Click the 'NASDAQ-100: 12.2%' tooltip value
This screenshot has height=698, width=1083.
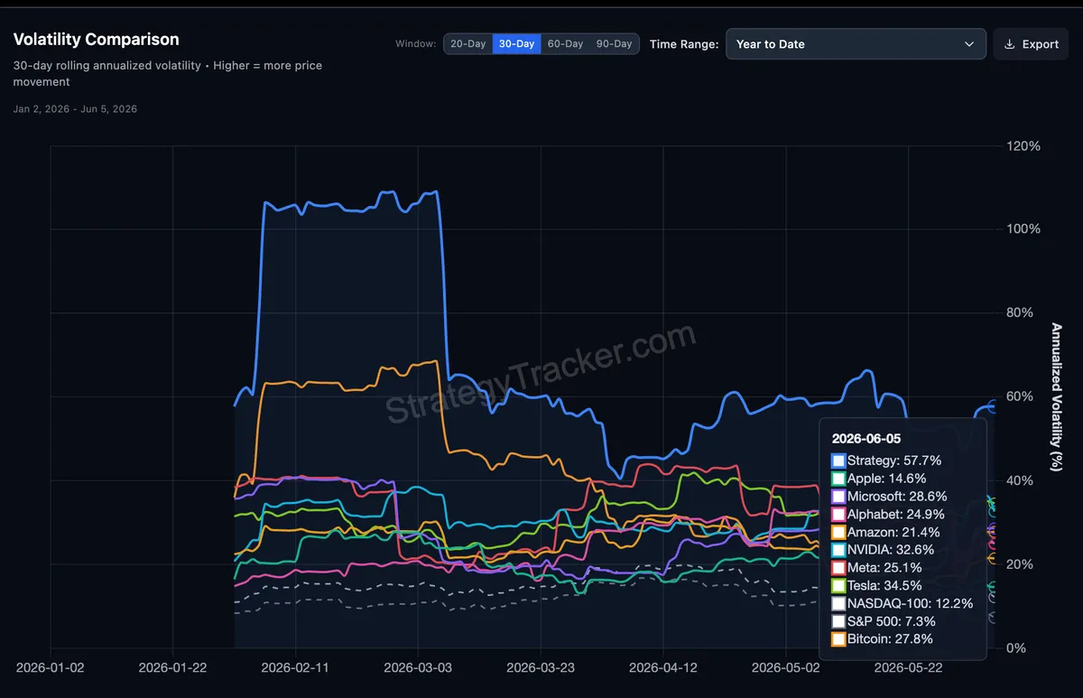click(x=911, y=604)
